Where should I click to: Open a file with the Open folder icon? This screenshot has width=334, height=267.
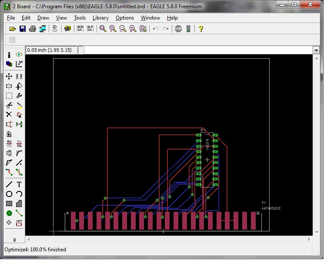point(13,29)
